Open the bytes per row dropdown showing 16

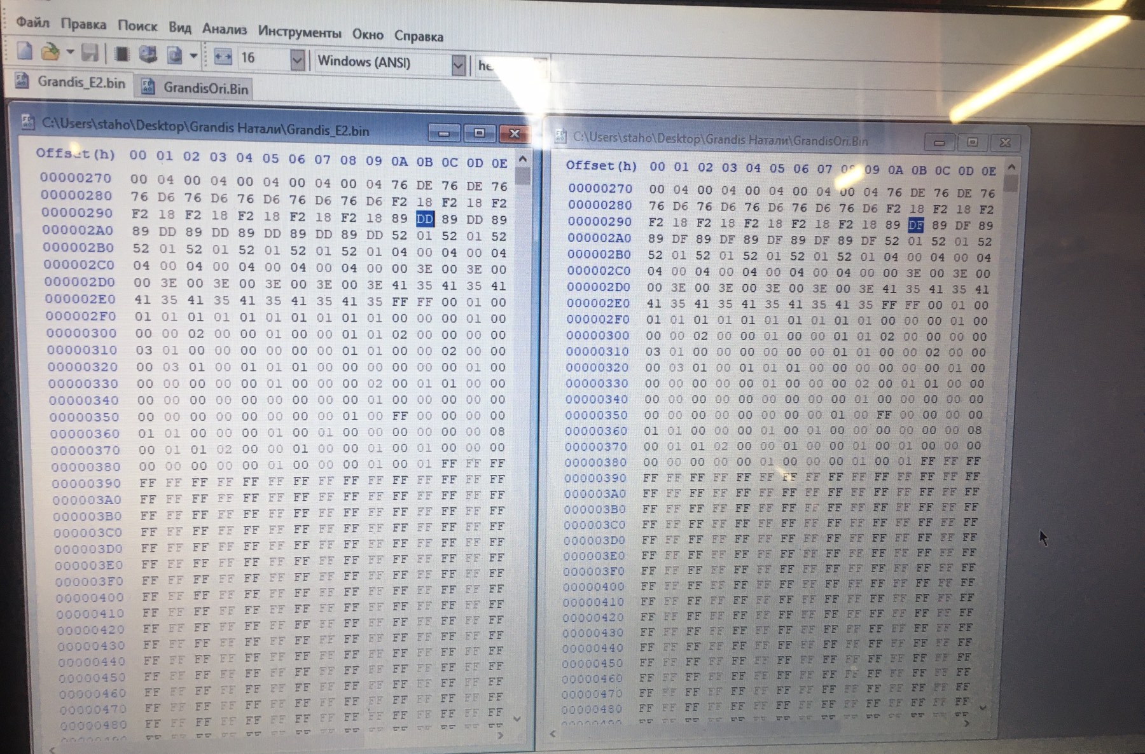coord(297,61)
